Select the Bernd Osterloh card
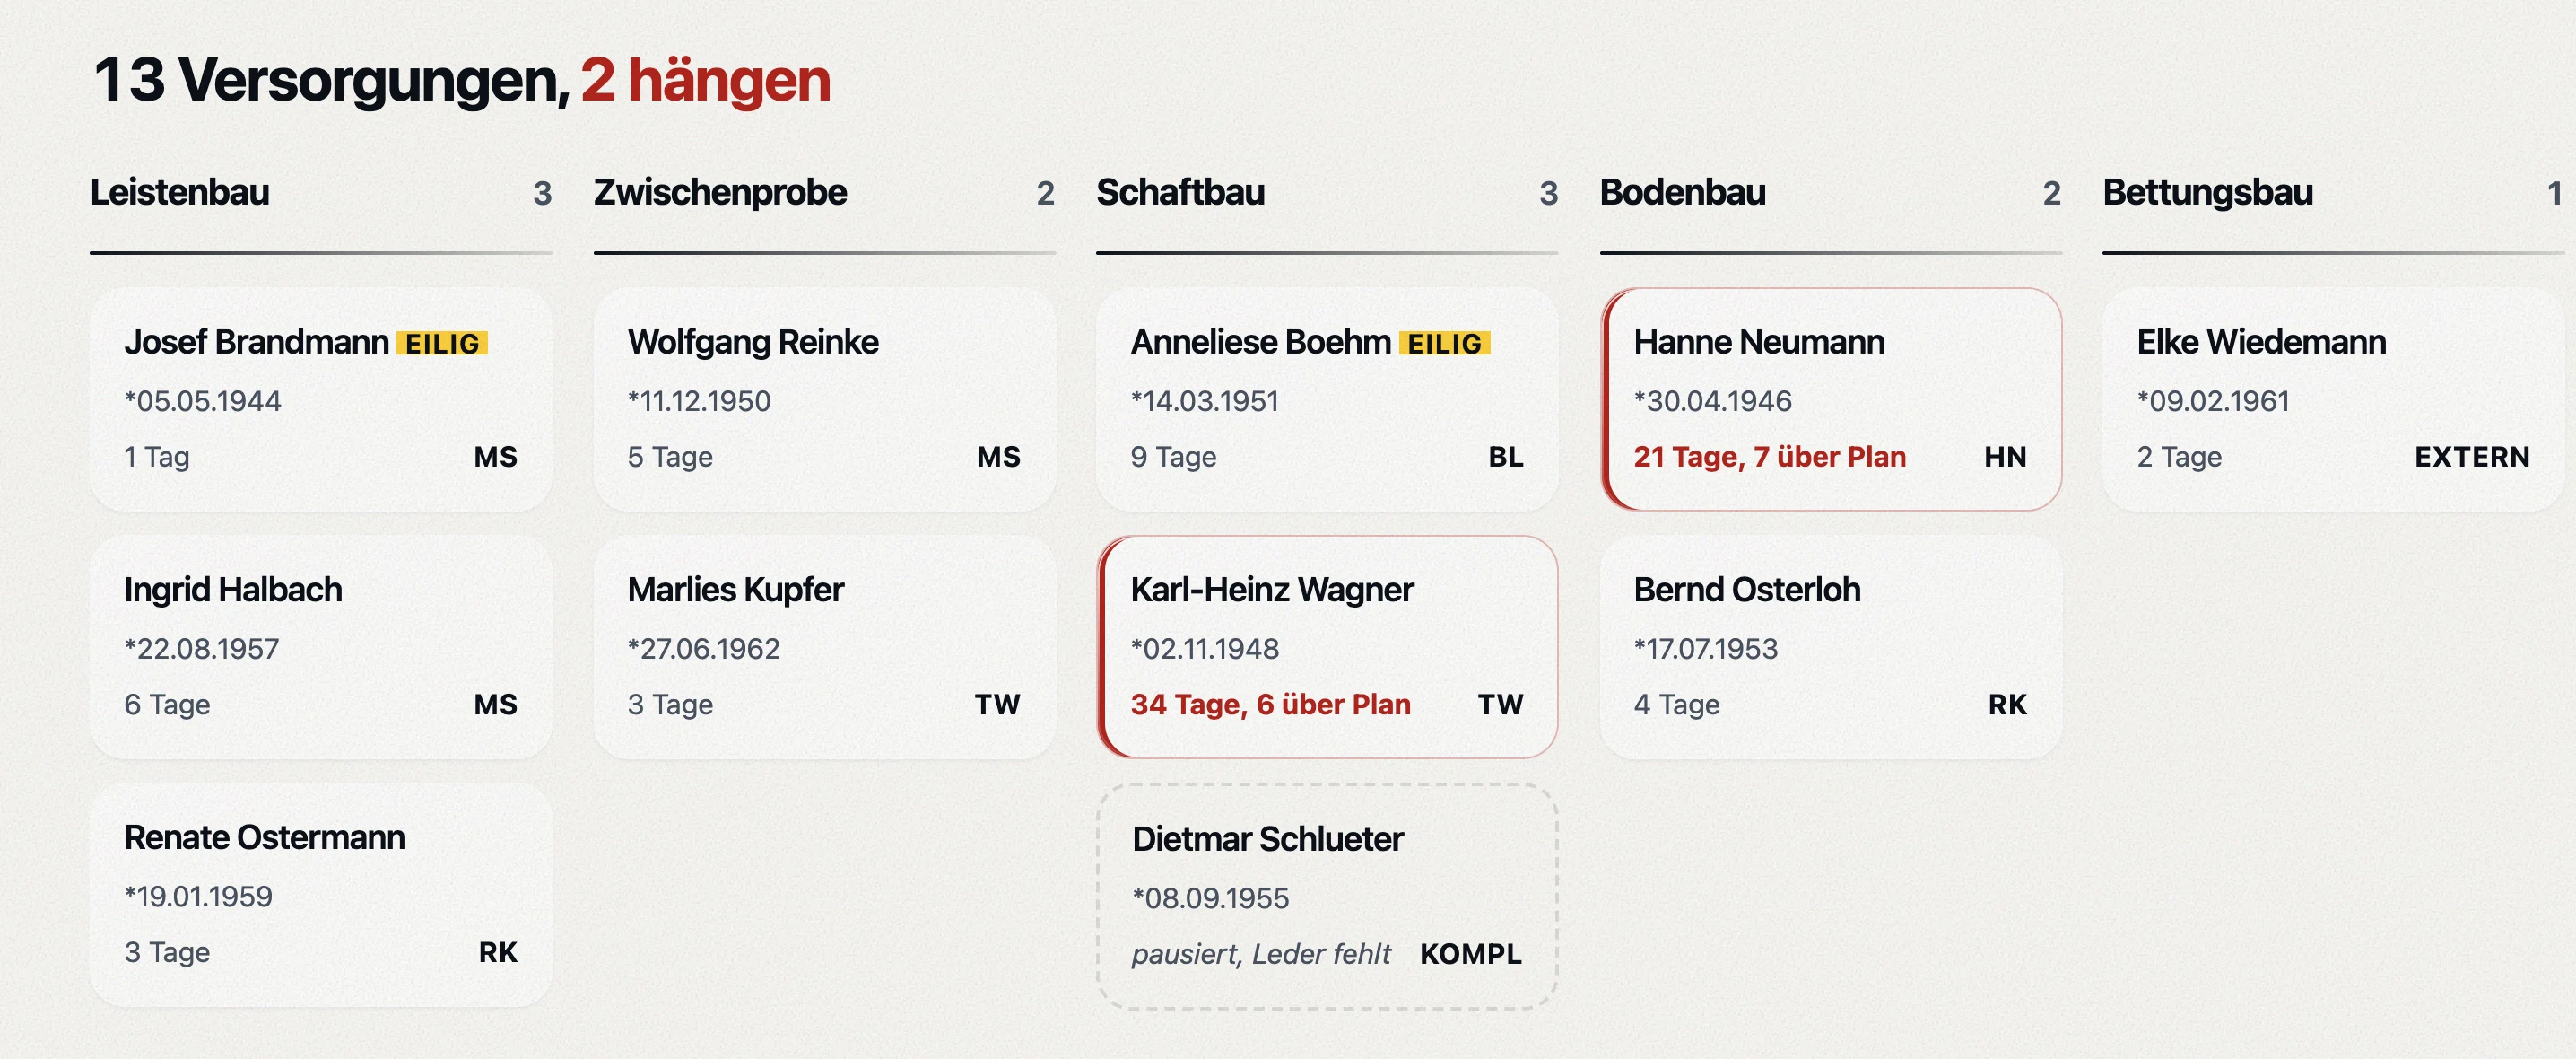Image resolution: width=2576 pixels, height=1059 pixels. point(1831,646)
